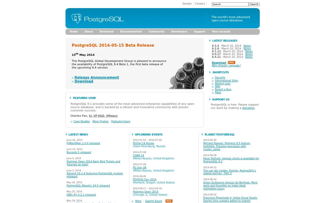
Task: Open Your account in the navigation bar
Action: point(221,32)
